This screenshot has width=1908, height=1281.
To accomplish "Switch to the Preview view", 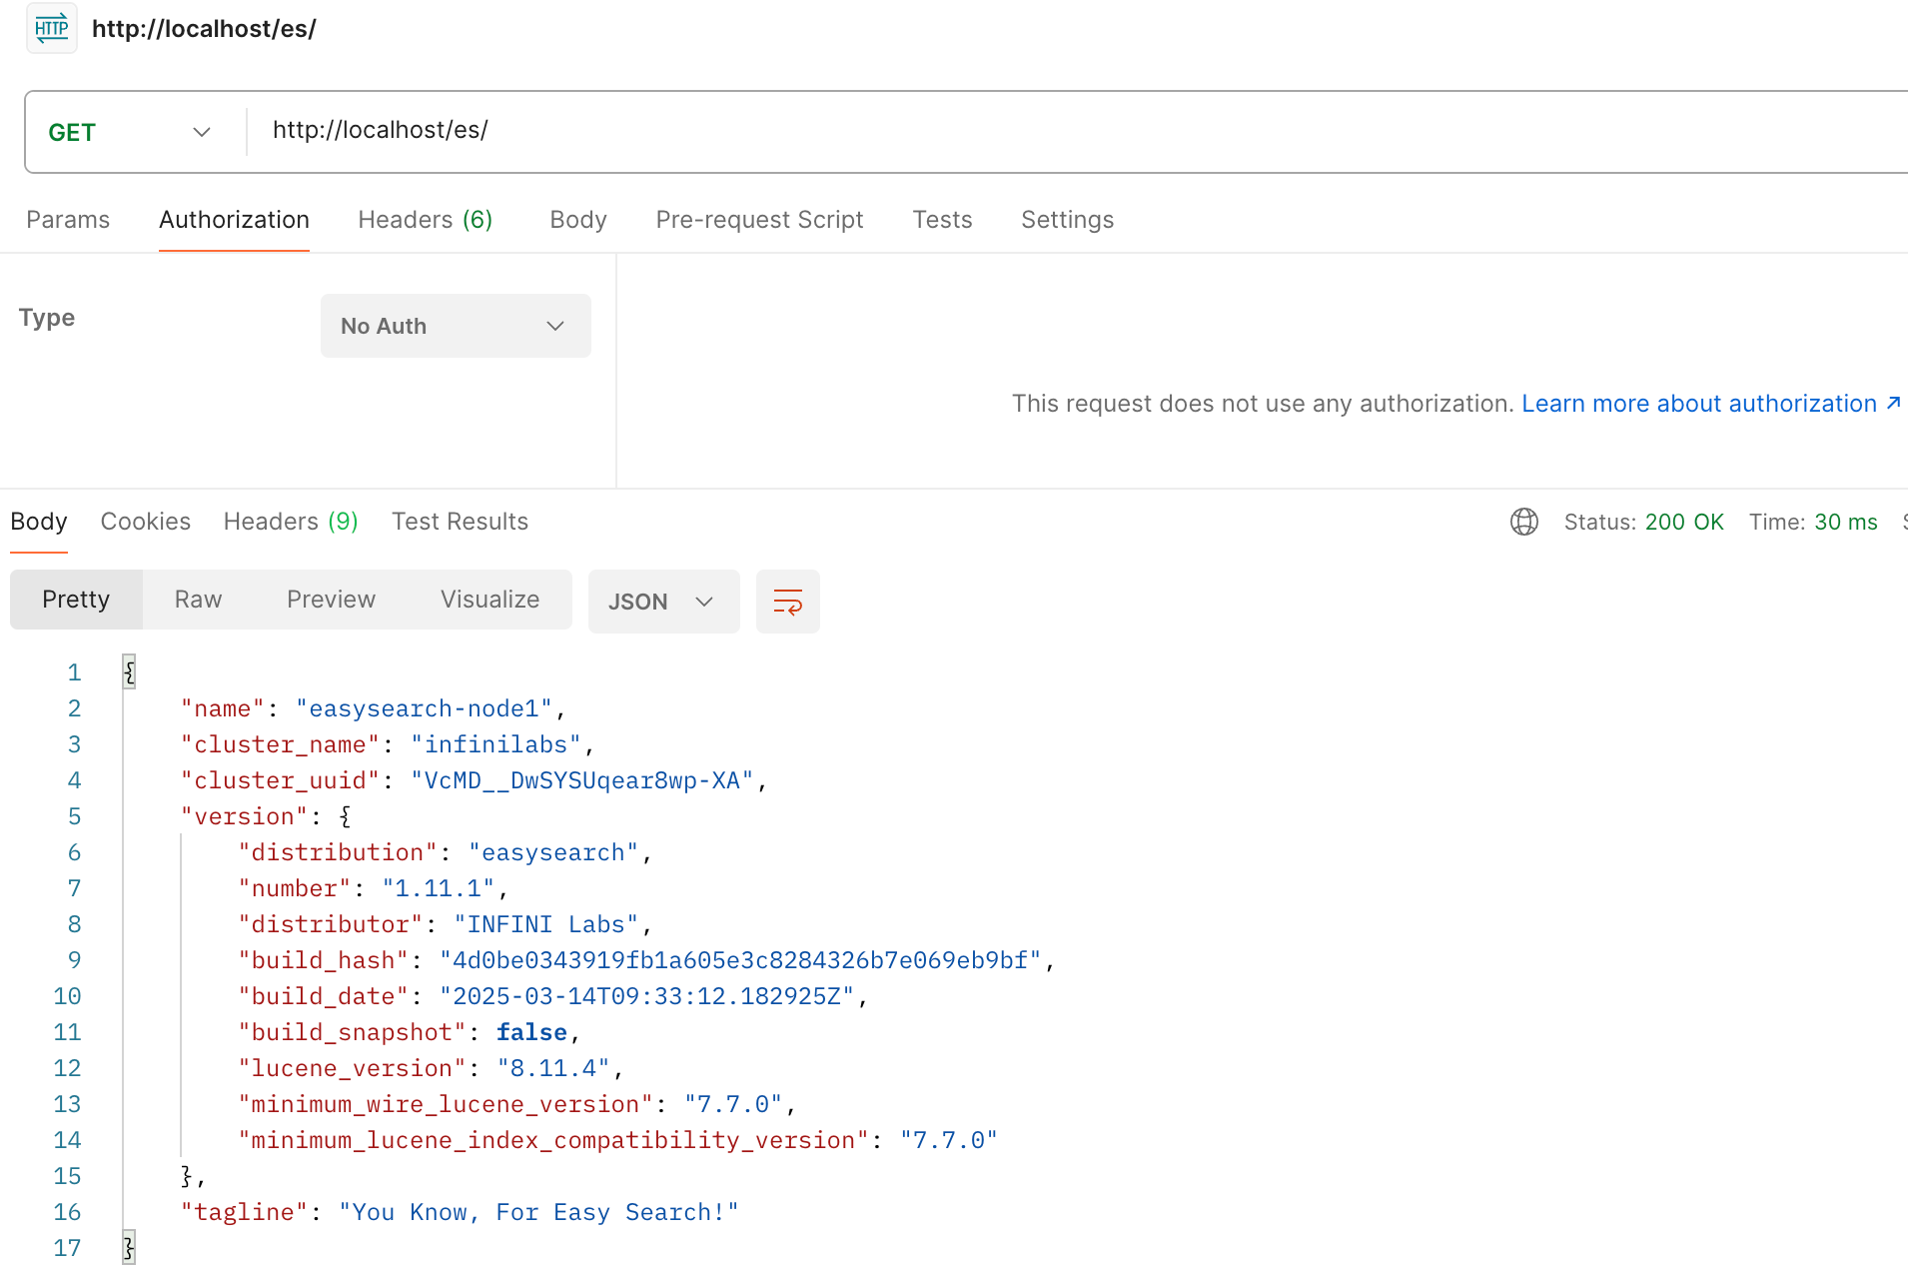I will click(x=331, y=600).
